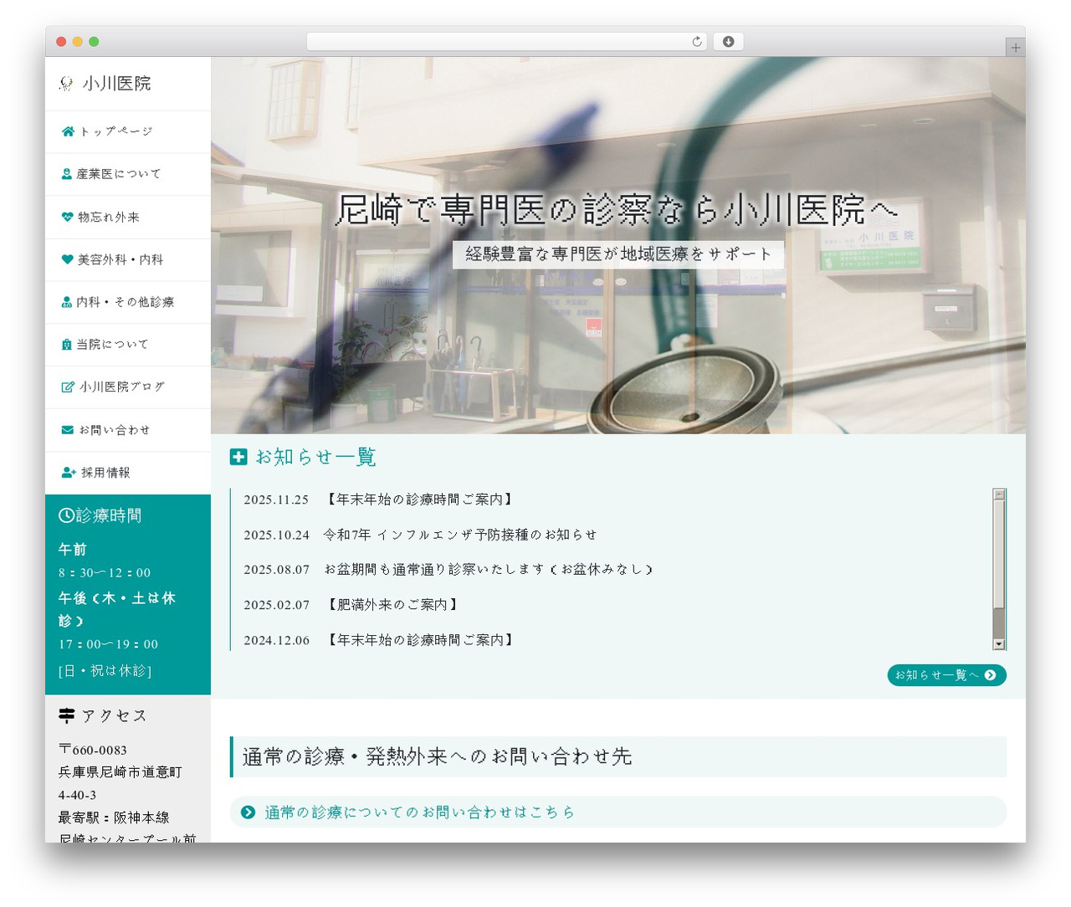1071x907 pixels.
Task: Click the heart icon beside 美容外科・内科
Action: coord(68,259)
